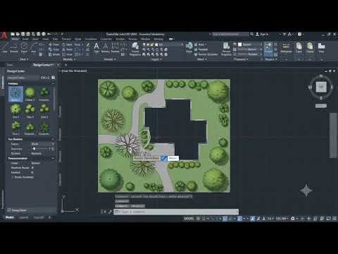Image resolution: width=338 pixels, height=254 pixels.
Task: Click the viewport controls label
Action: [x=74, y=71]
